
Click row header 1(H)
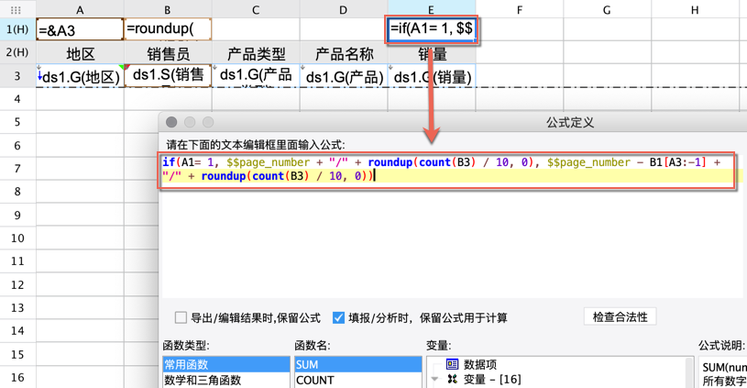point(17,29)
